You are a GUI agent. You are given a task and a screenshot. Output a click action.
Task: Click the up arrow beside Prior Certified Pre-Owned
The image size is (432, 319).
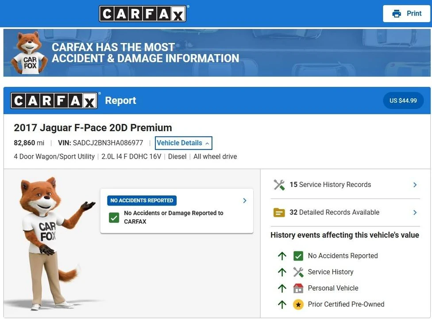point(282,304)
